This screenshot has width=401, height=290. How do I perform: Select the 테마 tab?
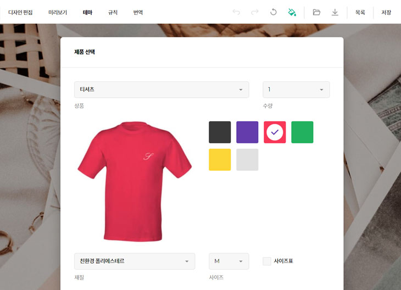tap(87, 12)
